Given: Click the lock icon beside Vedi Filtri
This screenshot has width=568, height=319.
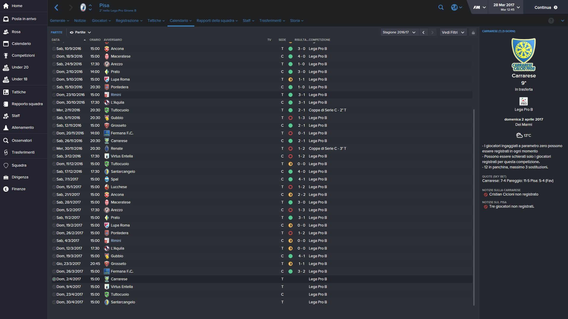Looking at the screenshot, I should pos(473,32).
